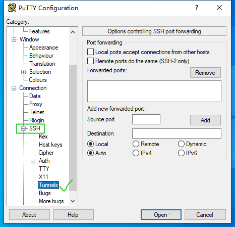Expand the Auth tree node
This screenshot has height=227, width=235.
pos(33,161)
